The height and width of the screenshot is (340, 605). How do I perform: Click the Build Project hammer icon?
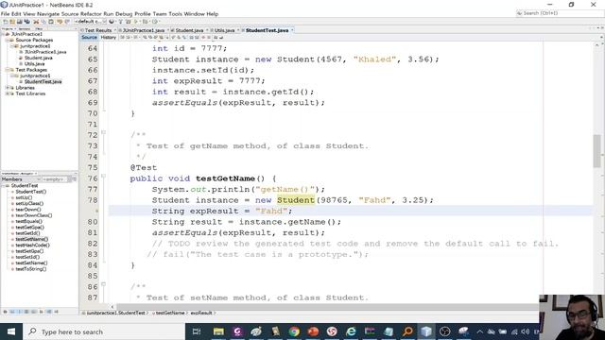pos(120,22)
